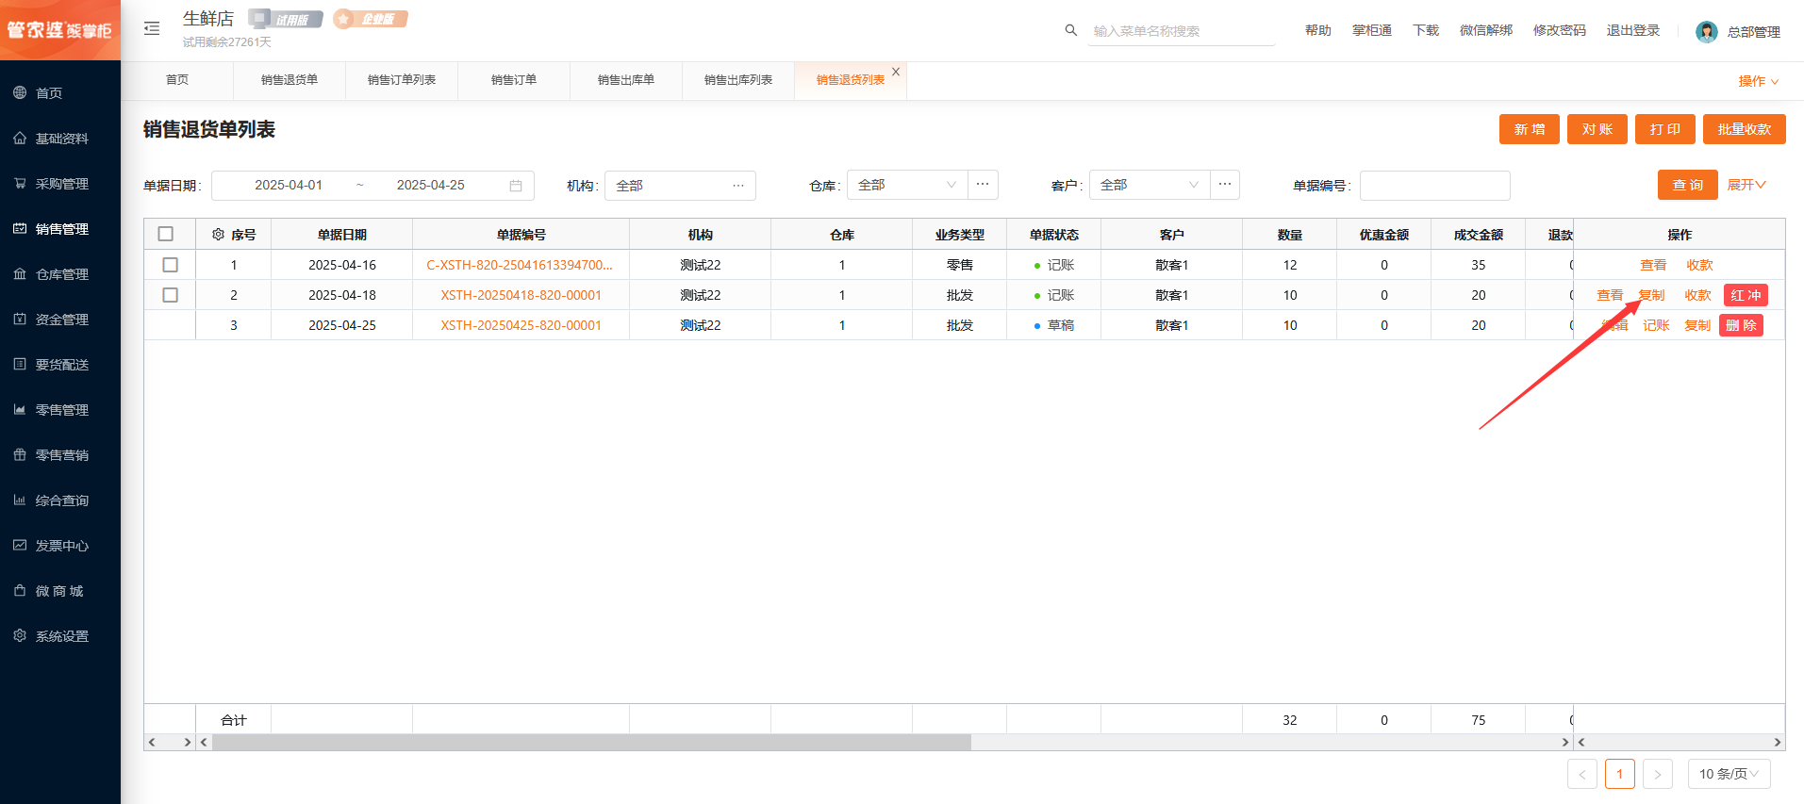Switch to the 销售订单 tab

514,80
